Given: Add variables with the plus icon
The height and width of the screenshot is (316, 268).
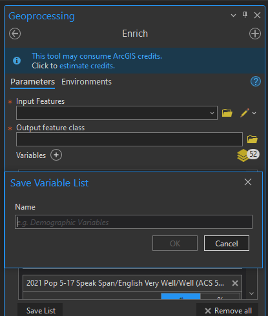Looking at the screenshot, I should (56, 155).
